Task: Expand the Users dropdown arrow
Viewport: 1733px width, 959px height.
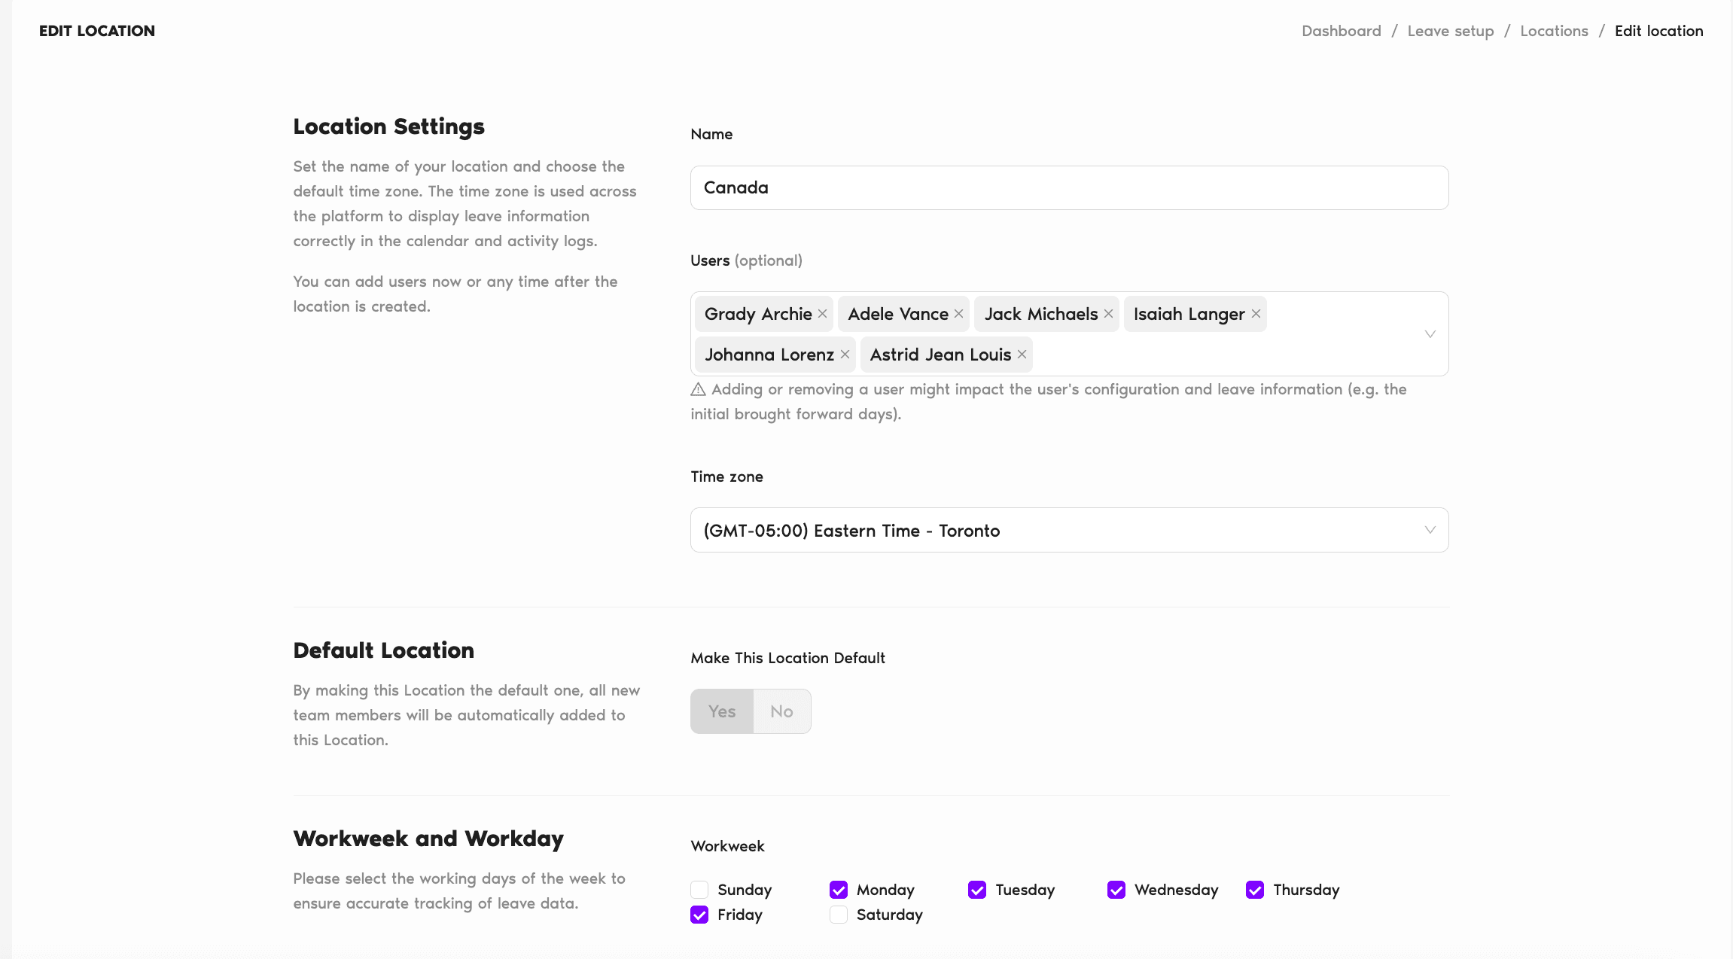Action: point(1430,334)
